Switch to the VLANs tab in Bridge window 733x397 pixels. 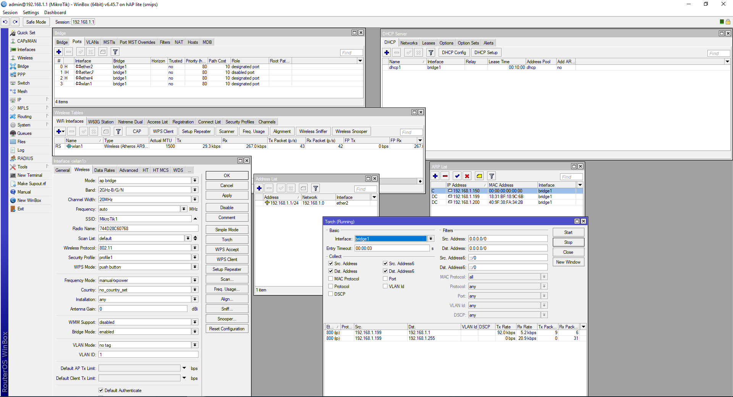click(92, 42)
